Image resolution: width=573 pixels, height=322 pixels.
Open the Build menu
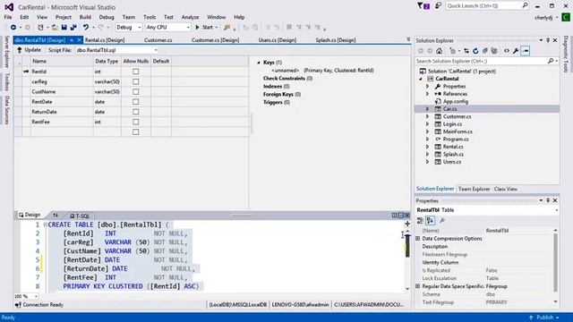[85, 17]
